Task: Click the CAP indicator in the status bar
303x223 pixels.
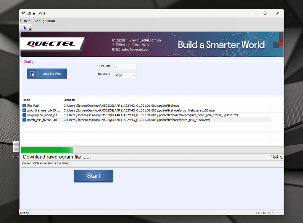Action: 258,213
